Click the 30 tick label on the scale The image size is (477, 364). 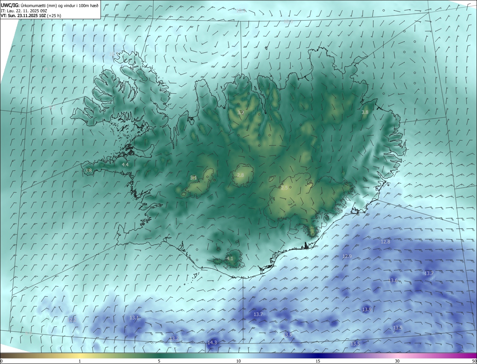click(x=397, y=361)
